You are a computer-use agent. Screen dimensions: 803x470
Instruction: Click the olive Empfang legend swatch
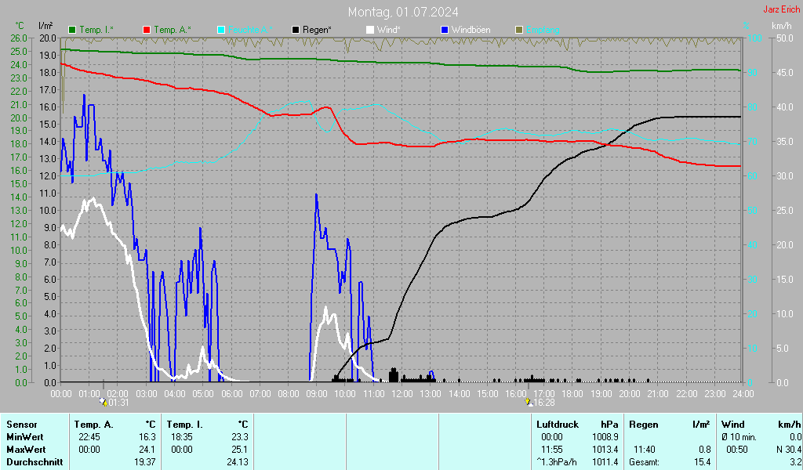(x=519, y=30)
